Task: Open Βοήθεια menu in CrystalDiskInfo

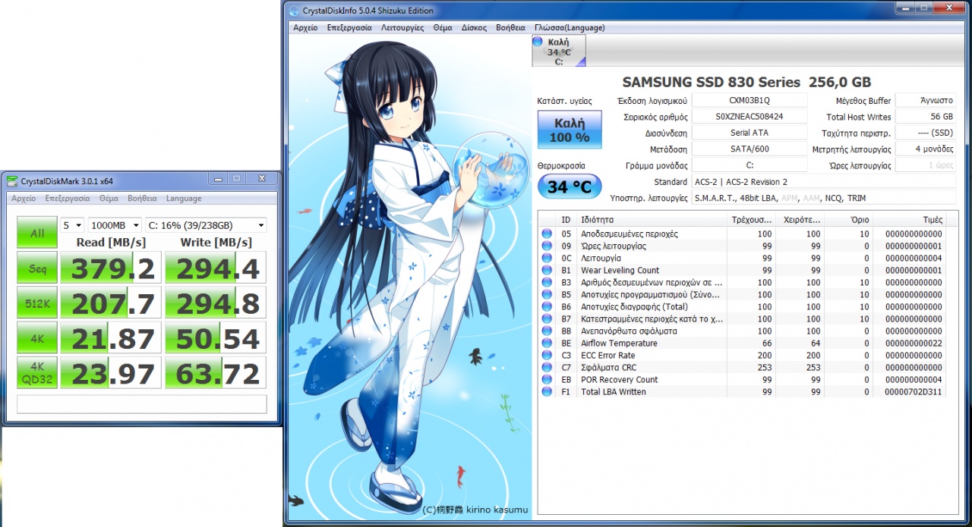Action: pos(510,27)
